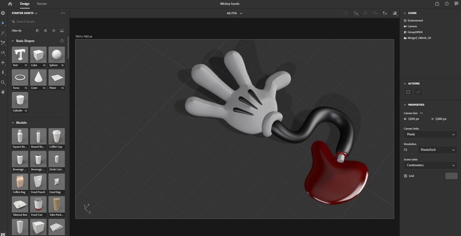The width and height of the screenshot is (461, 236).
Task: Click the camera redo icon
Action: coord(375,13)
